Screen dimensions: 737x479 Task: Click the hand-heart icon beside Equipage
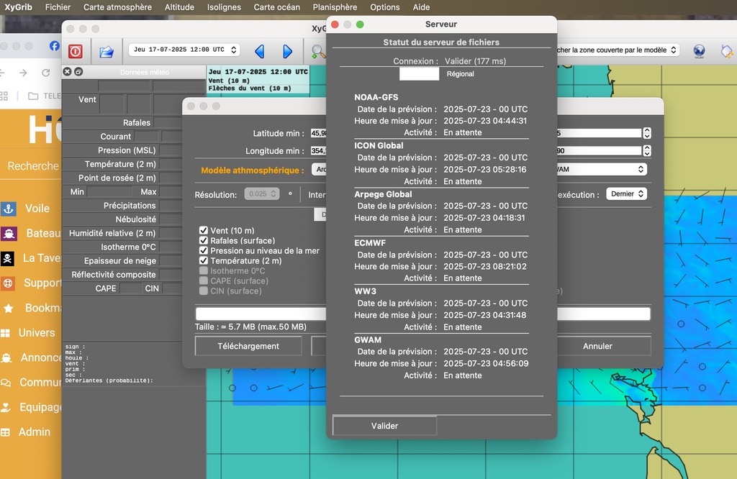6,407
